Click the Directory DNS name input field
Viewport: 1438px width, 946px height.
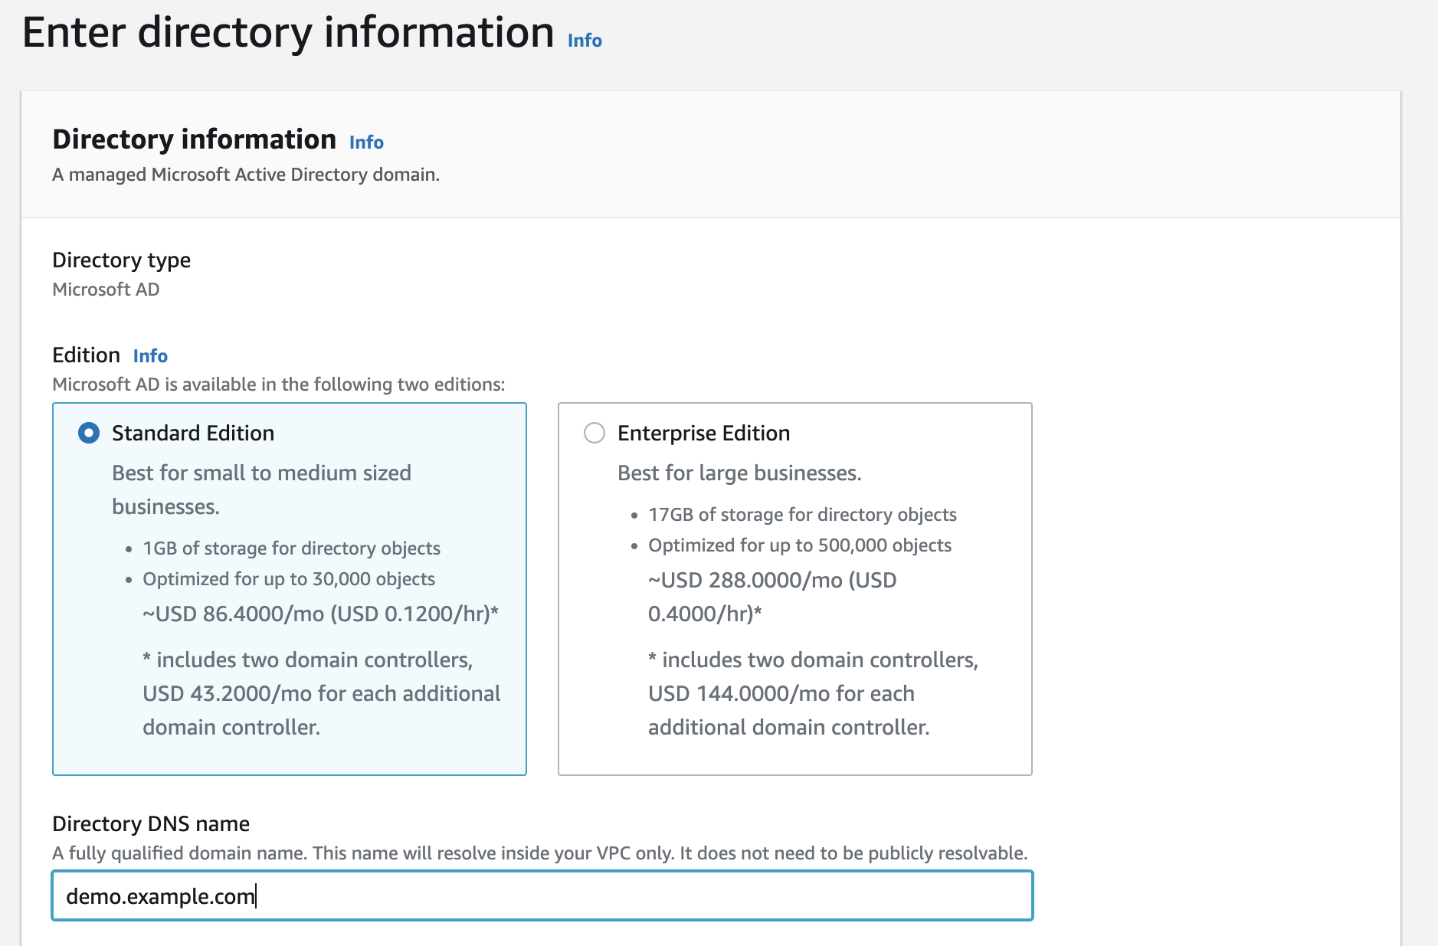tap(542, 895)
